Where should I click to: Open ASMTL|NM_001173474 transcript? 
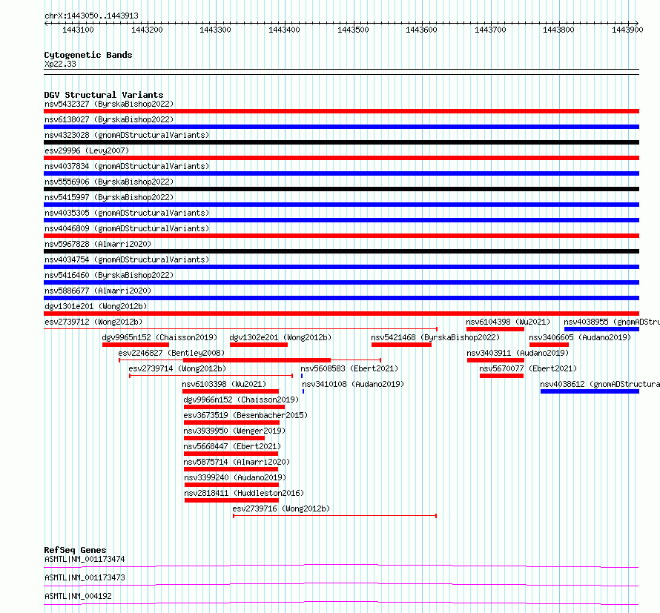coord(85,559)
